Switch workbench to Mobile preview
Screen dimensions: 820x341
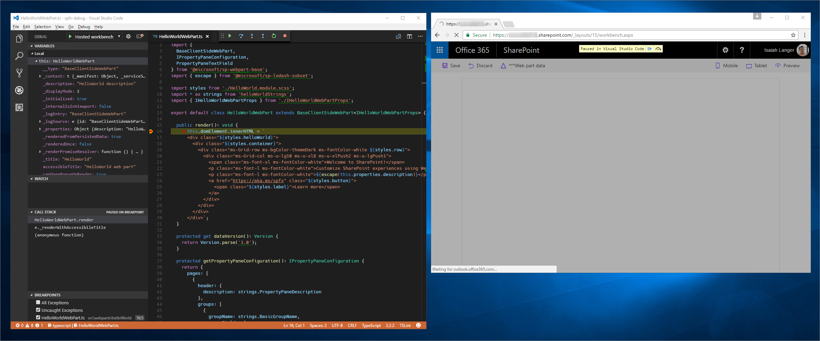tap(727, 66)
